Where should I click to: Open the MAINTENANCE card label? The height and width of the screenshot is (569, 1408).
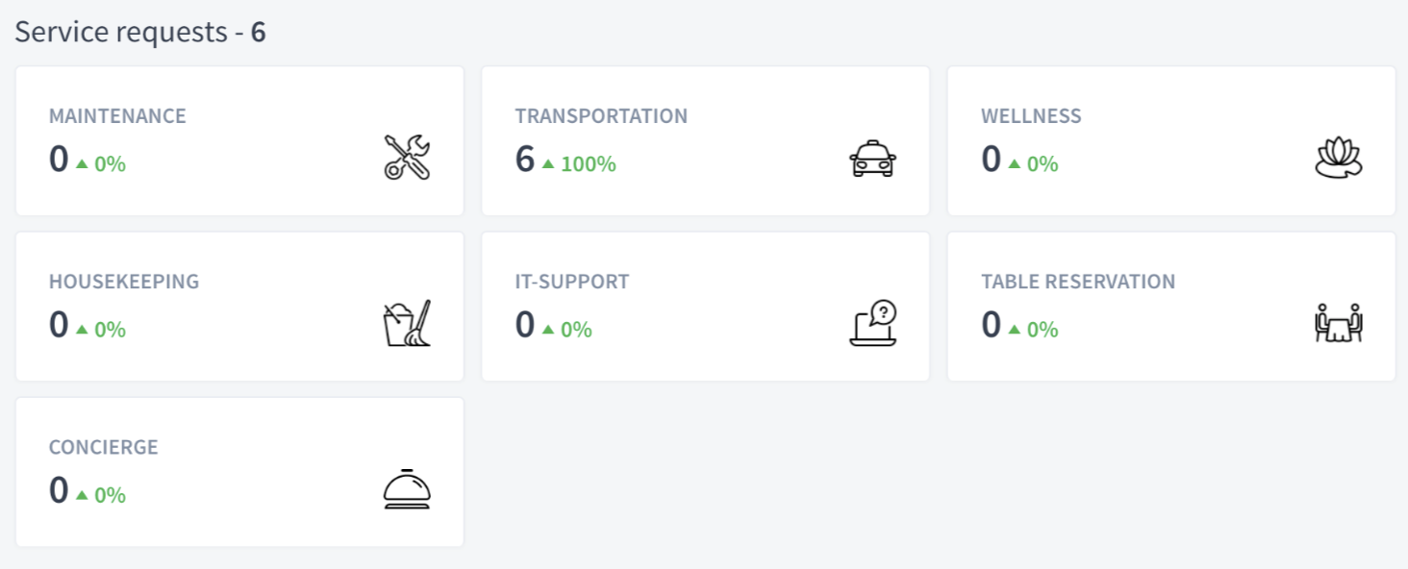[x=117, y=116]
